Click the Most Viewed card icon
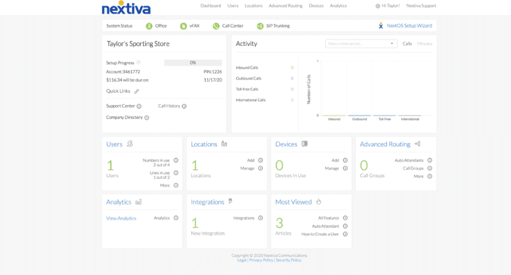Viewport: 511px width, 275px height. coord(319,202)
